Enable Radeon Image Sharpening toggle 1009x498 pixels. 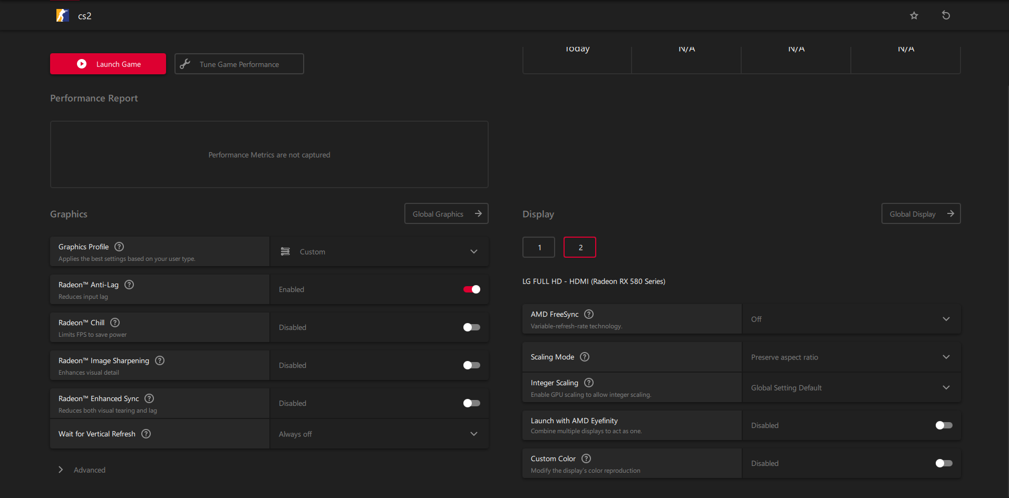pos(472,365)
